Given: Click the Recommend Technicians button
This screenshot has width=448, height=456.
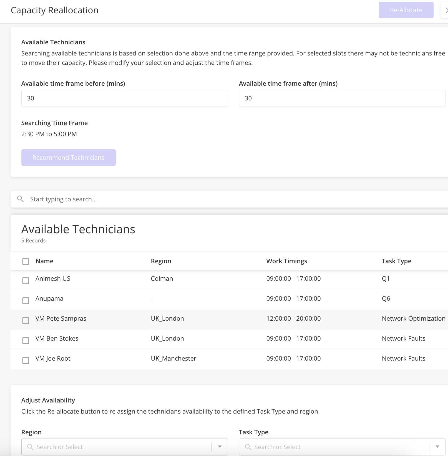Looking at the screenshot, I should pos(69,158).
